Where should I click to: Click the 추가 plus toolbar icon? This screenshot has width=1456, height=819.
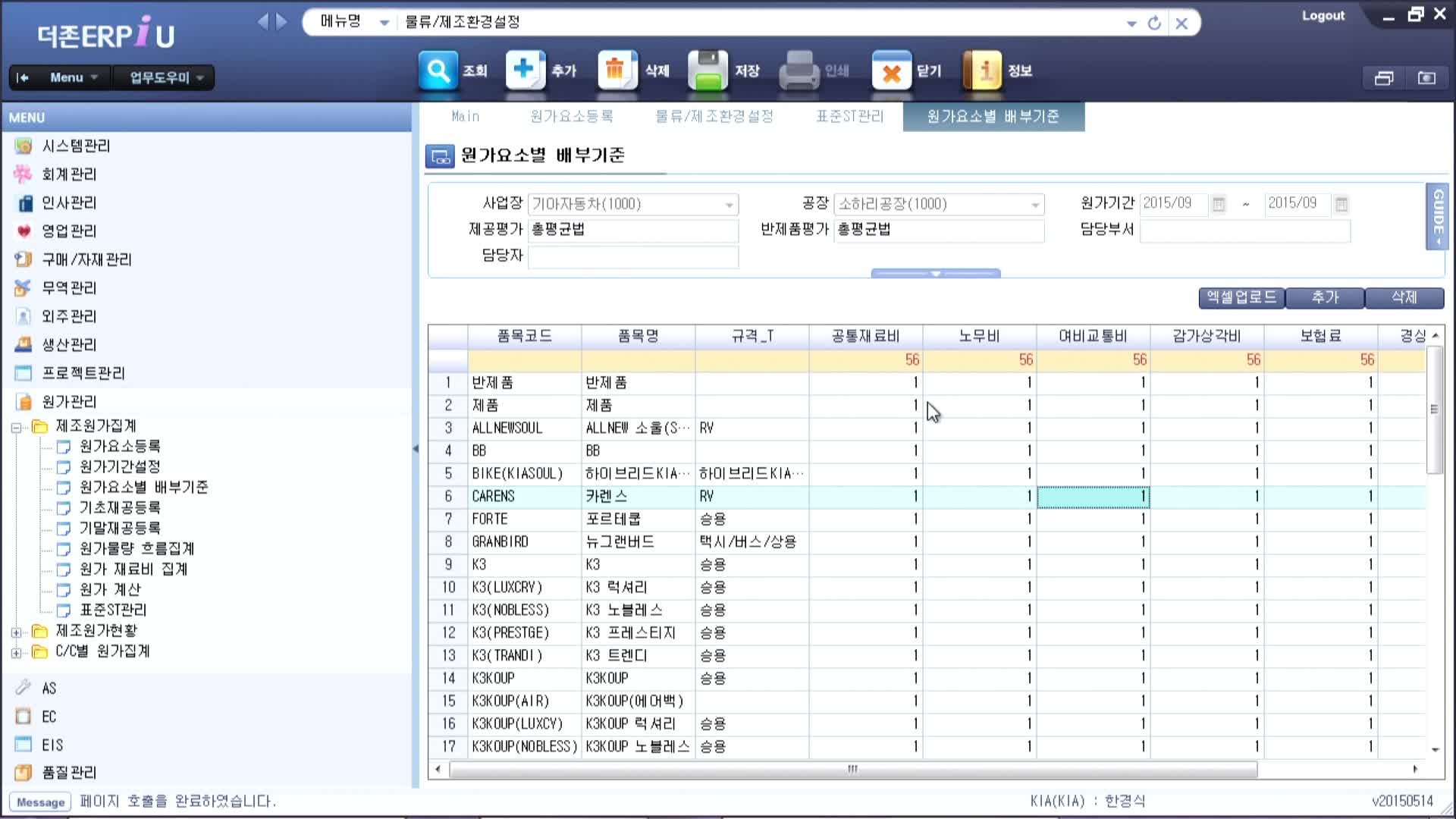[526, 71]
